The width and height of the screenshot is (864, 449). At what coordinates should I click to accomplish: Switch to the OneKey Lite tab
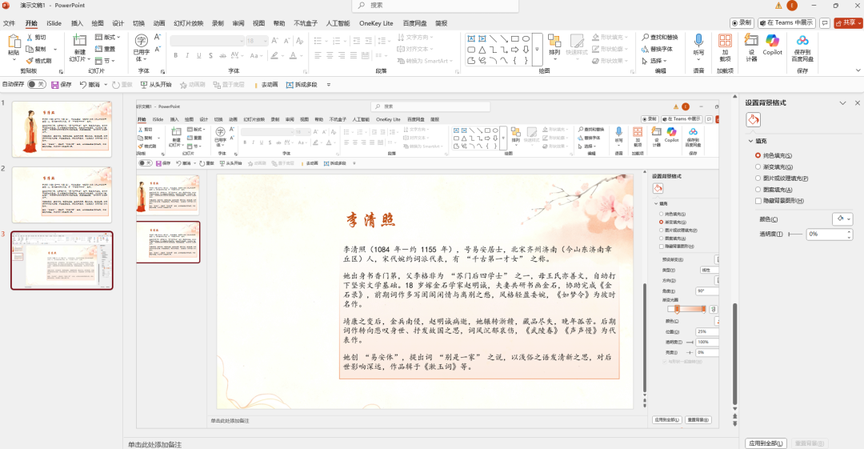[x=376, y=23]
